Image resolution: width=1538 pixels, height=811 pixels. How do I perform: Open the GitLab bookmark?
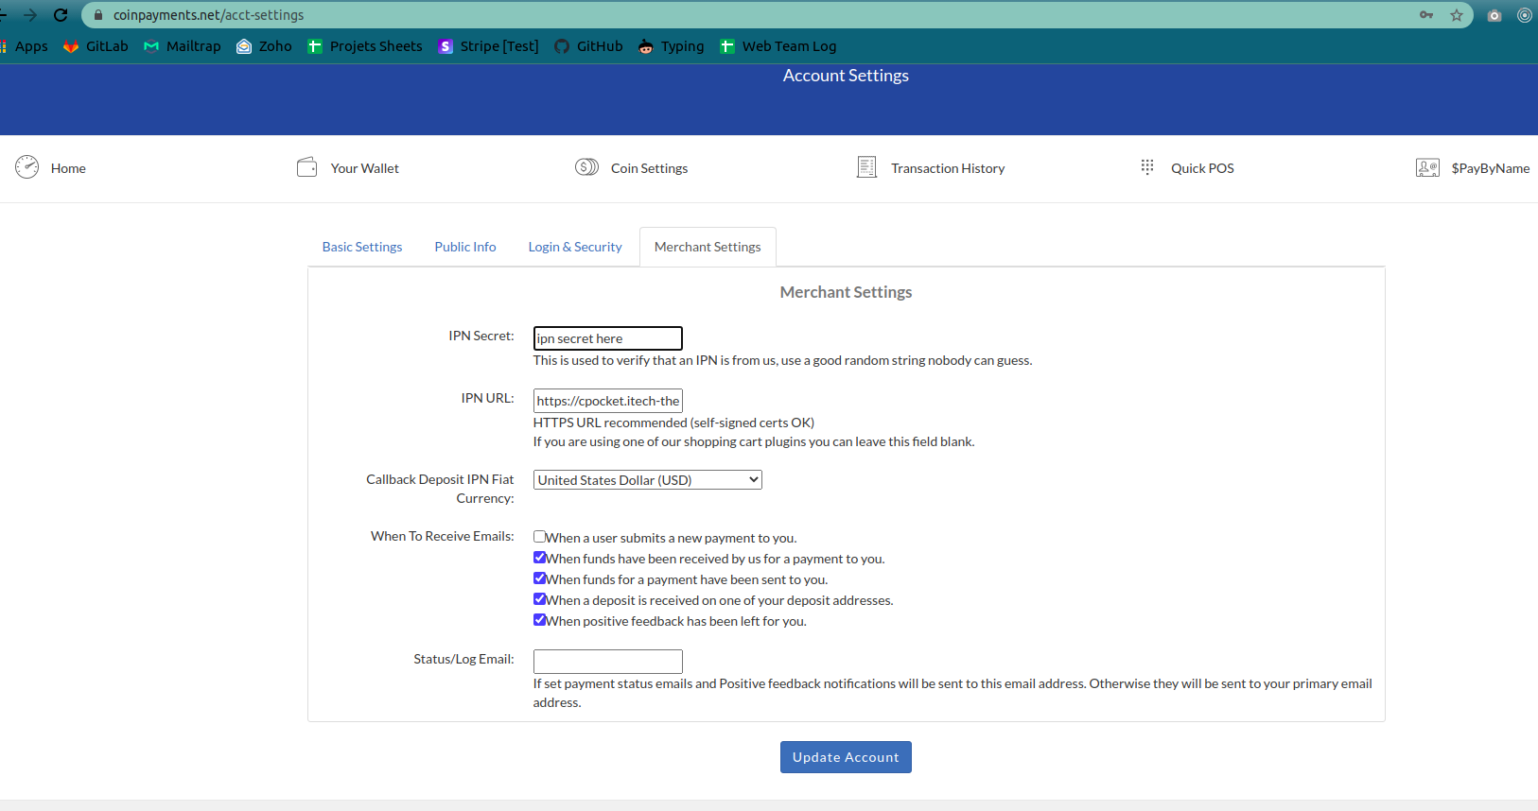96,46
